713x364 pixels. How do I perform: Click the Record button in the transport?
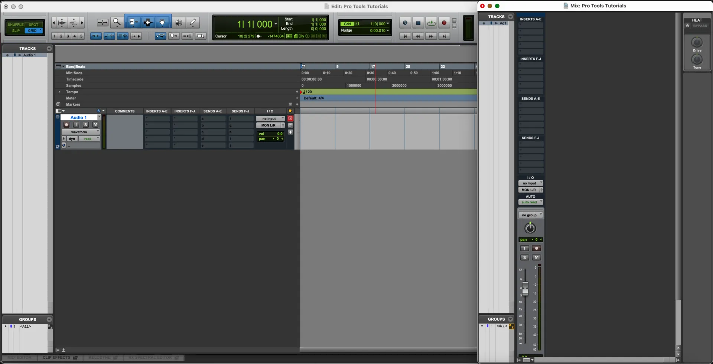pyautogui.click(x=444, y=23)
